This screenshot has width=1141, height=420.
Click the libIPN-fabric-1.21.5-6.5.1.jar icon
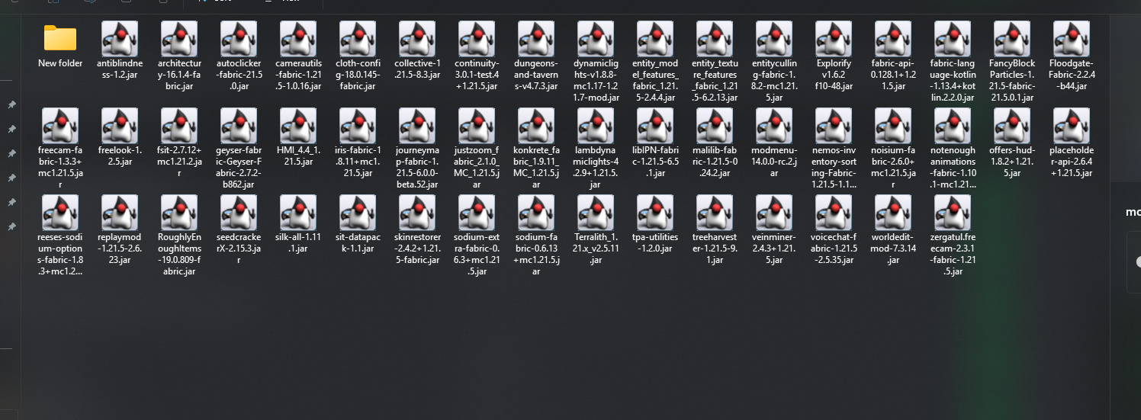tap(655, 126)
